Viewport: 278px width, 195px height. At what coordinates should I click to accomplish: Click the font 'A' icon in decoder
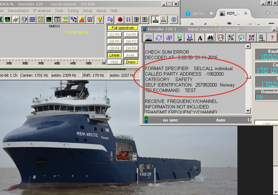[x=200, y=38]
